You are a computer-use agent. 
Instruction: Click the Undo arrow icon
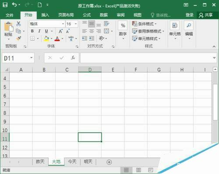[x=14, y=5]
